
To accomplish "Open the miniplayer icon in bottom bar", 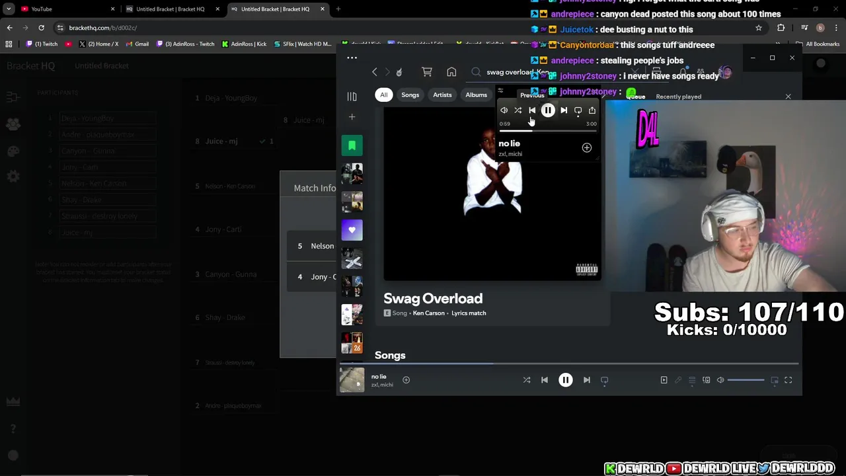I will (775, 380).
